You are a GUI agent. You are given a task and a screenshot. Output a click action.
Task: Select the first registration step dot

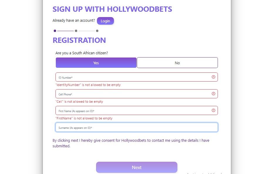coord(55,31)
